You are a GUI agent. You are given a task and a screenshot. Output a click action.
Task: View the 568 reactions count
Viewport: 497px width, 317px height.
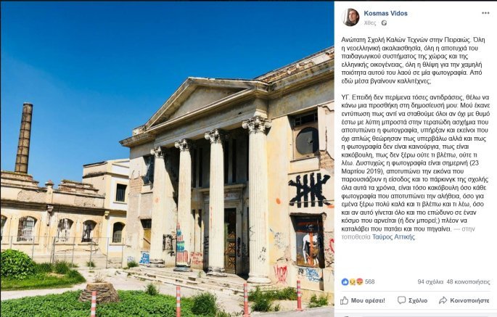(369, 281)
